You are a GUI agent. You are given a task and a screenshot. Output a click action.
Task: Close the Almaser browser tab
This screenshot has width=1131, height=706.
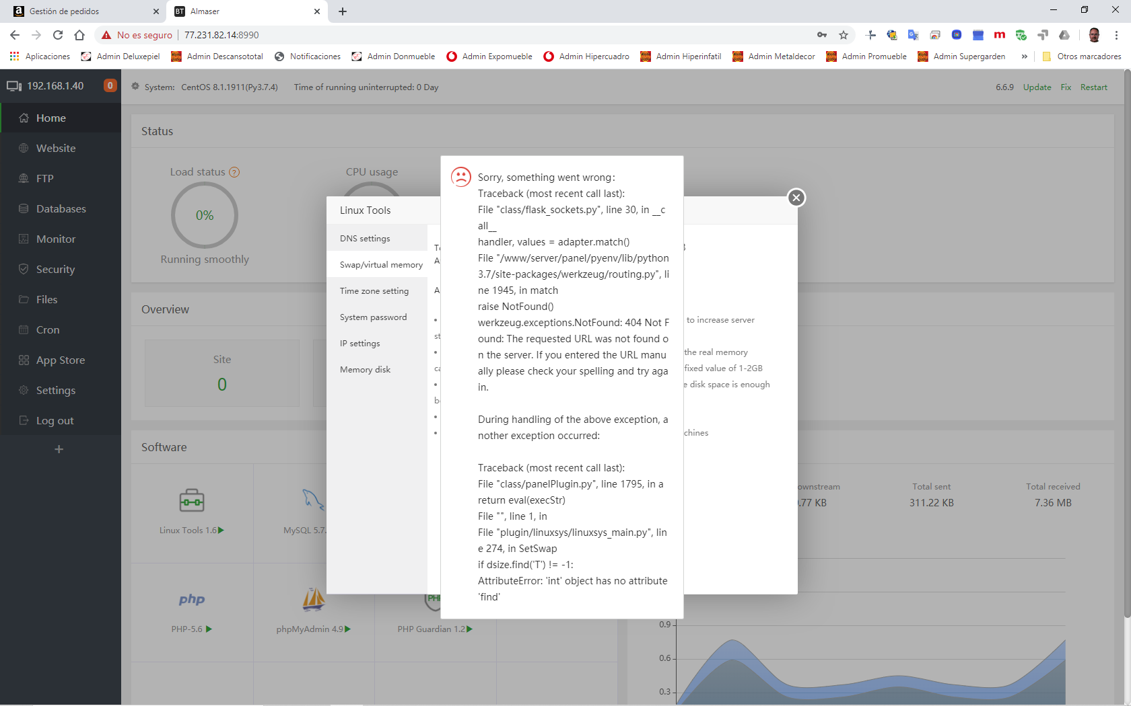pos(317,11)
